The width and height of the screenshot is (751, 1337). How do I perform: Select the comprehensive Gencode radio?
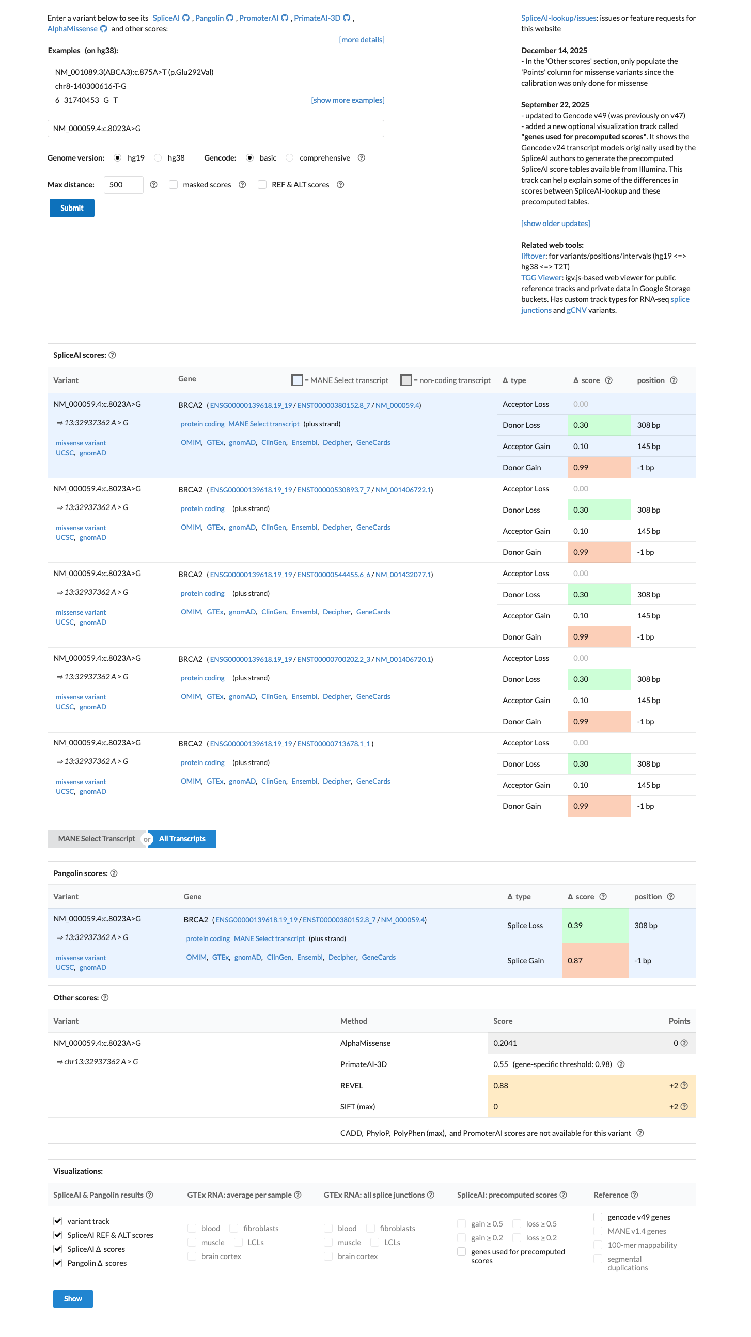click(290, 158)
